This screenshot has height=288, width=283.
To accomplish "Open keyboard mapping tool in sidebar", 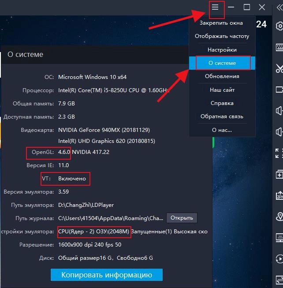I will [x=279, y=47].
